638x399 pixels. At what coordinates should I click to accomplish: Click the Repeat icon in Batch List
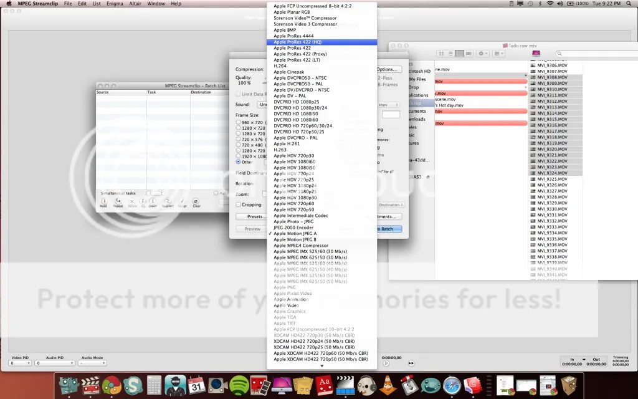pyautogui.click(x=118, y=201)
